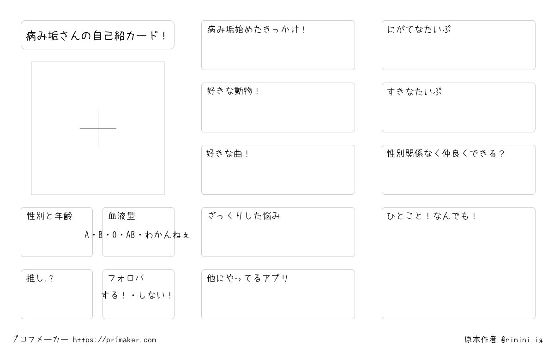Viewport: 554px width, 346px height.
Task: Click the empty square profile image area
Action: tap(98, 128)
